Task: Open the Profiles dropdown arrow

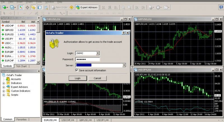Action: [15, 8]
